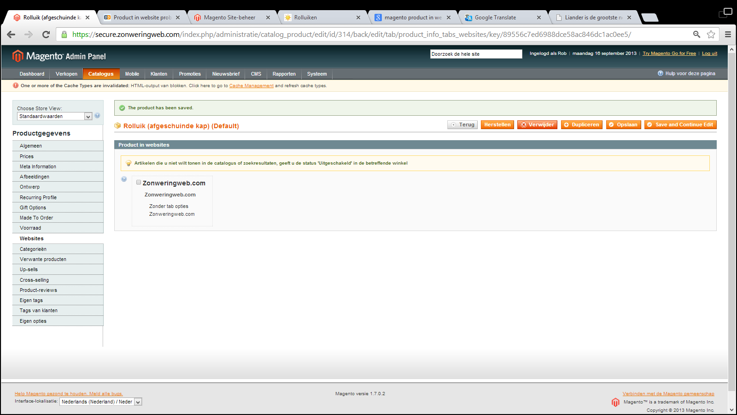Screen dimensions: 737x415
Task: Close the Rolluik (afgeschuinde kap) browser tab
Action: point(88,18)
